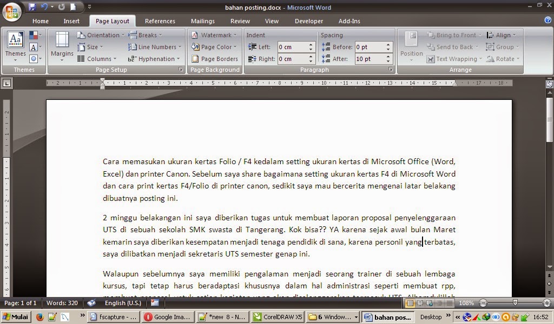Click the zoom slider handle

[515, 302]
